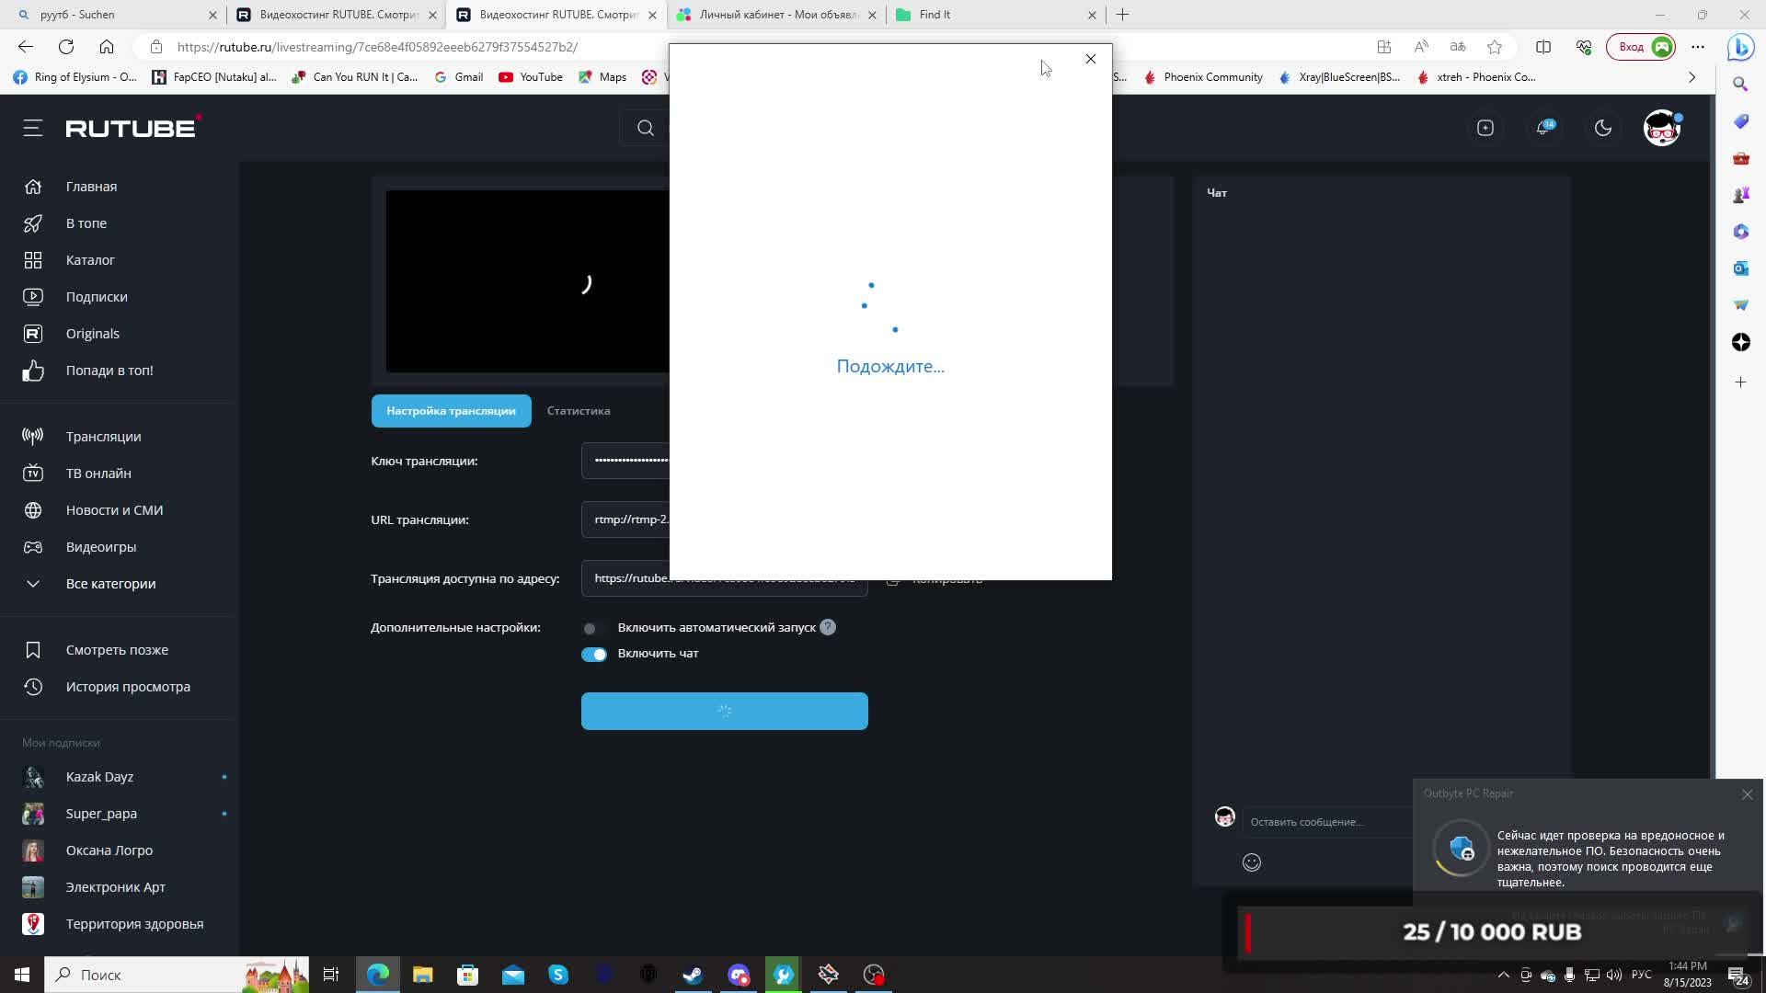This screenshot has width=1766, height=993.
Task: Select Настройка трансляции tab
Action: tap(451, 411)
